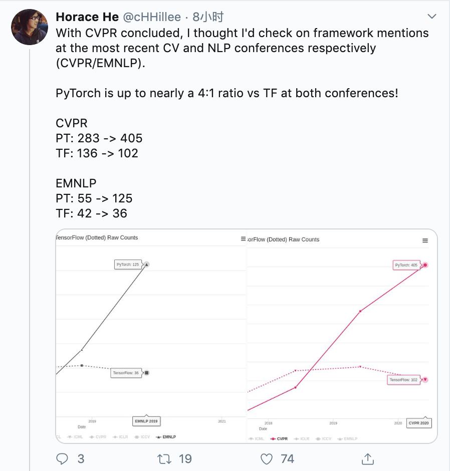The width and height of the screenshot is (450, 471).
Task: Open the hamburger menu on left chart
Action: [244, 239]
